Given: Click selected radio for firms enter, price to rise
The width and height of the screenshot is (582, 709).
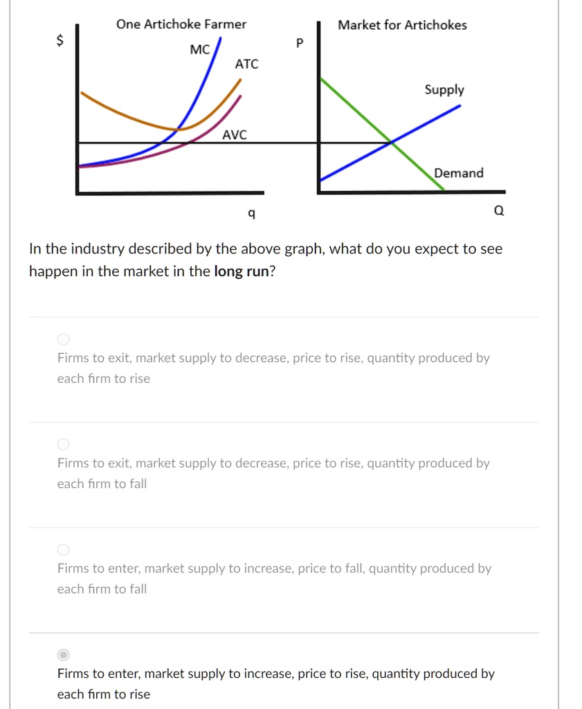Looking at the screenshot, I should [x=63, y=655].
